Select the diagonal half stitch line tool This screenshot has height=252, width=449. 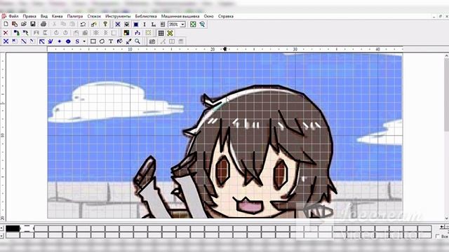tap(24, 41)
